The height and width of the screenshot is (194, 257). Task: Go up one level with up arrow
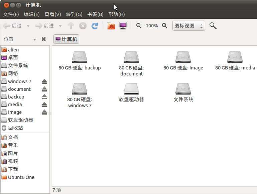coord(71,26)
